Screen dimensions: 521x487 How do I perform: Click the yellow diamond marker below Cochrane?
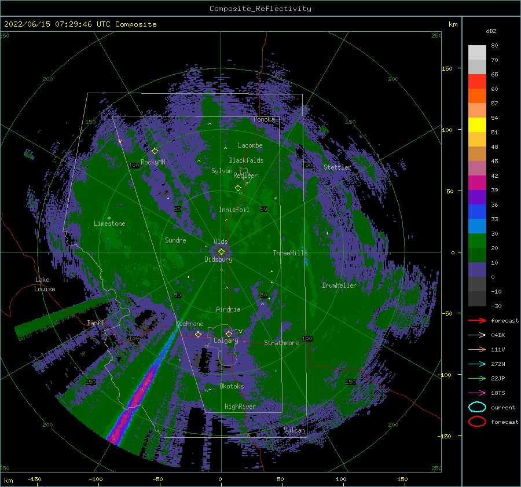[198, 334]
